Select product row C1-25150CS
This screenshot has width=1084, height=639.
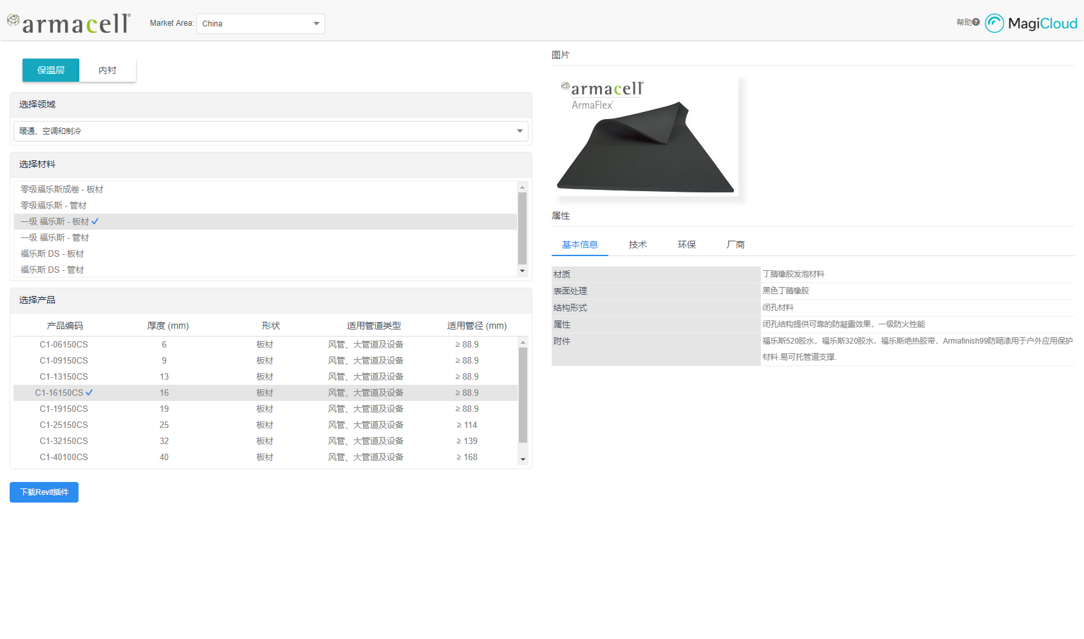click(64, 425)
